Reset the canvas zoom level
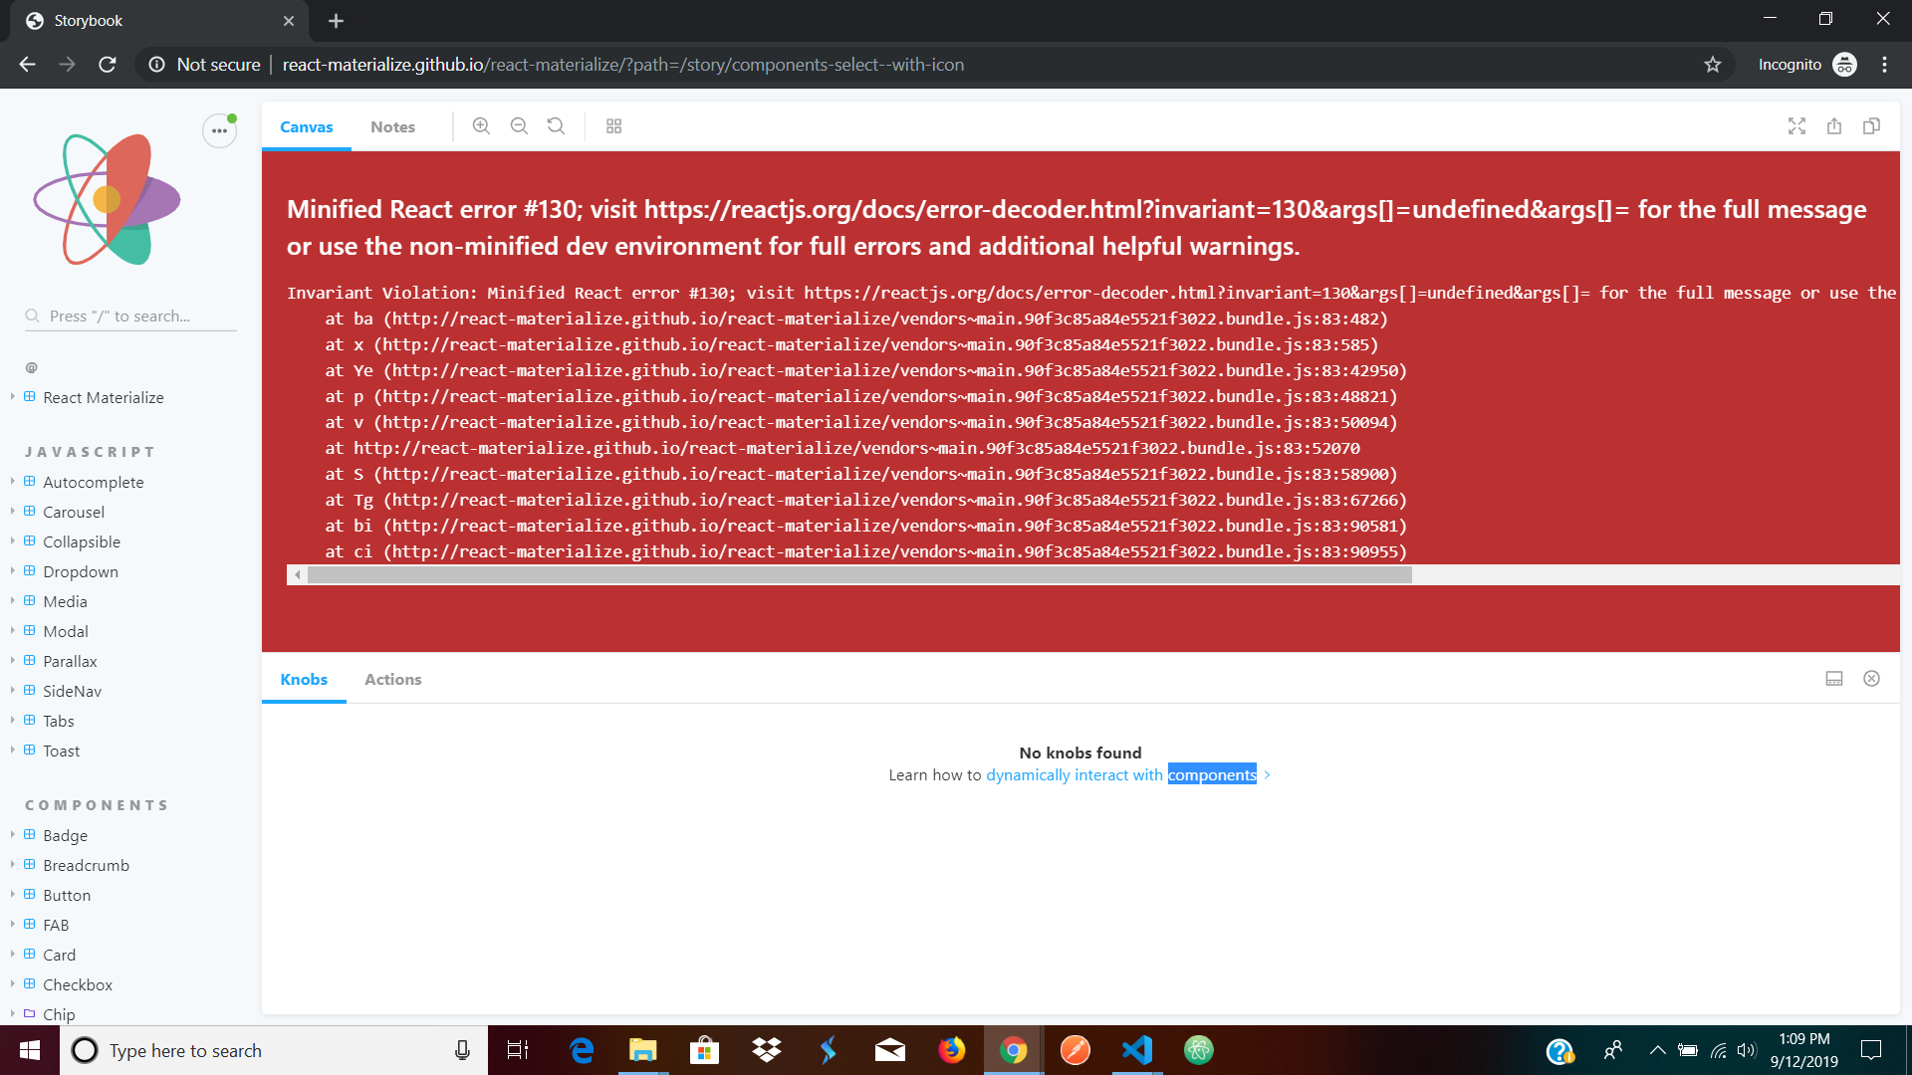 (x=556, y=125)
